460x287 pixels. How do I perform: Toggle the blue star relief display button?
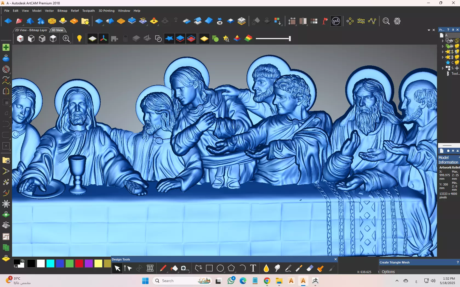169,39
